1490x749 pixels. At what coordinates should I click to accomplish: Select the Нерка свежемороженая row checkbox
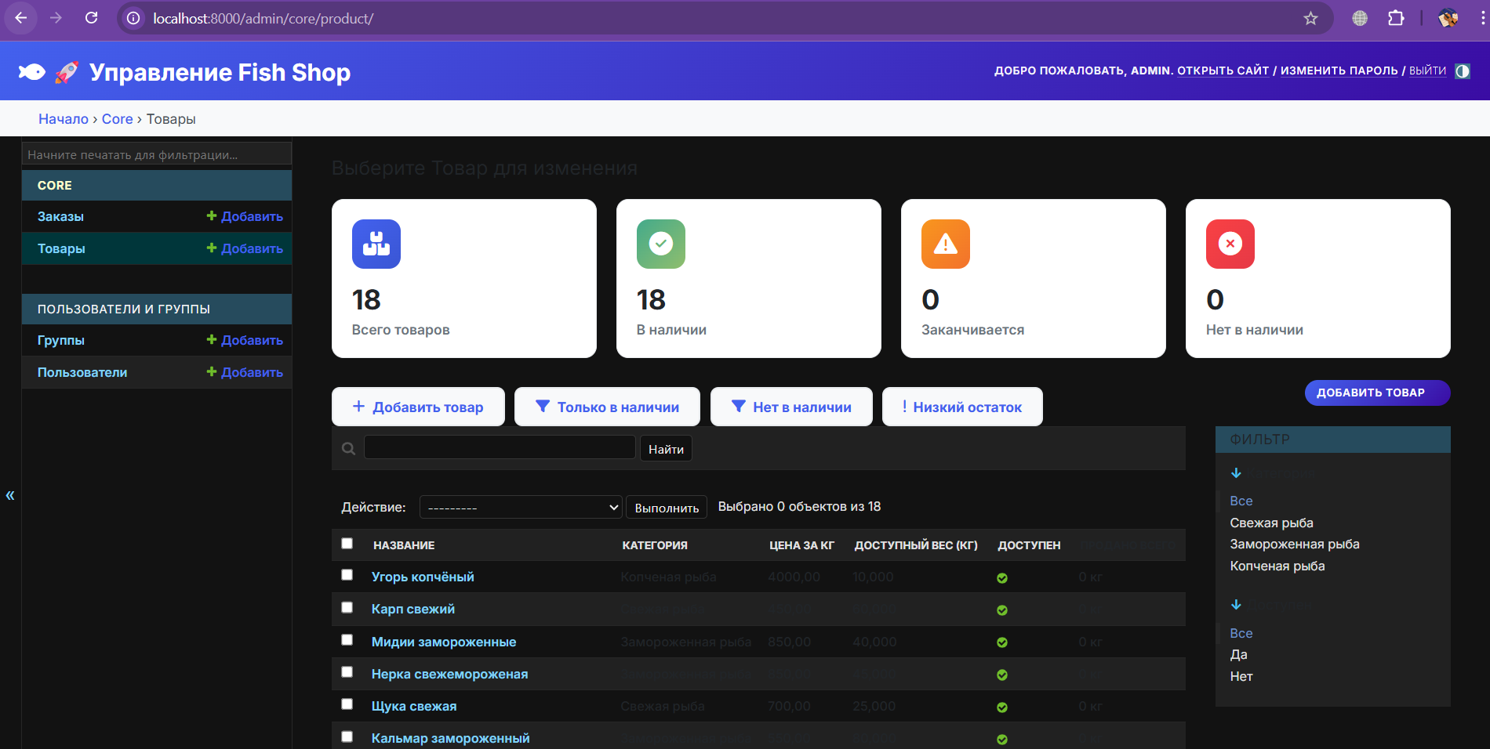[347, 672]
